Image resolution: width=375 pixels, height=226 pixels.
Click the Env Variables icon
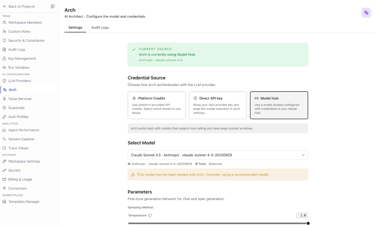coord(4,68)
